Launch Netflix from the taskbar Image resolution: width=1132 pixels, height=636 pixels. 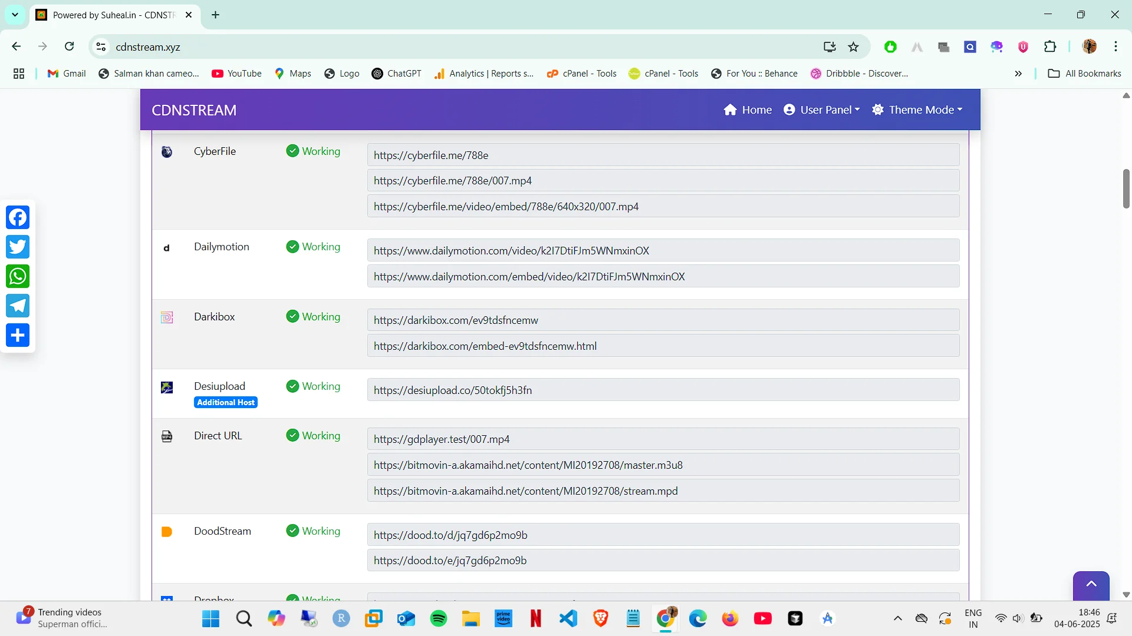click(x=536, y=618)
